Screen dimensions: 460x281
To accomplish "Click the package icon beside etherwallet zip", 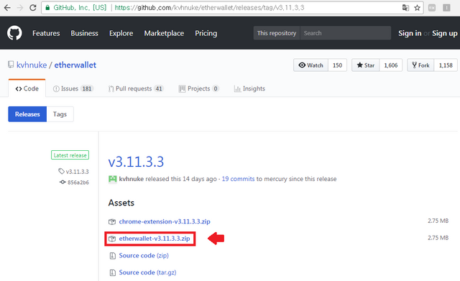I will tap(112, 239).
